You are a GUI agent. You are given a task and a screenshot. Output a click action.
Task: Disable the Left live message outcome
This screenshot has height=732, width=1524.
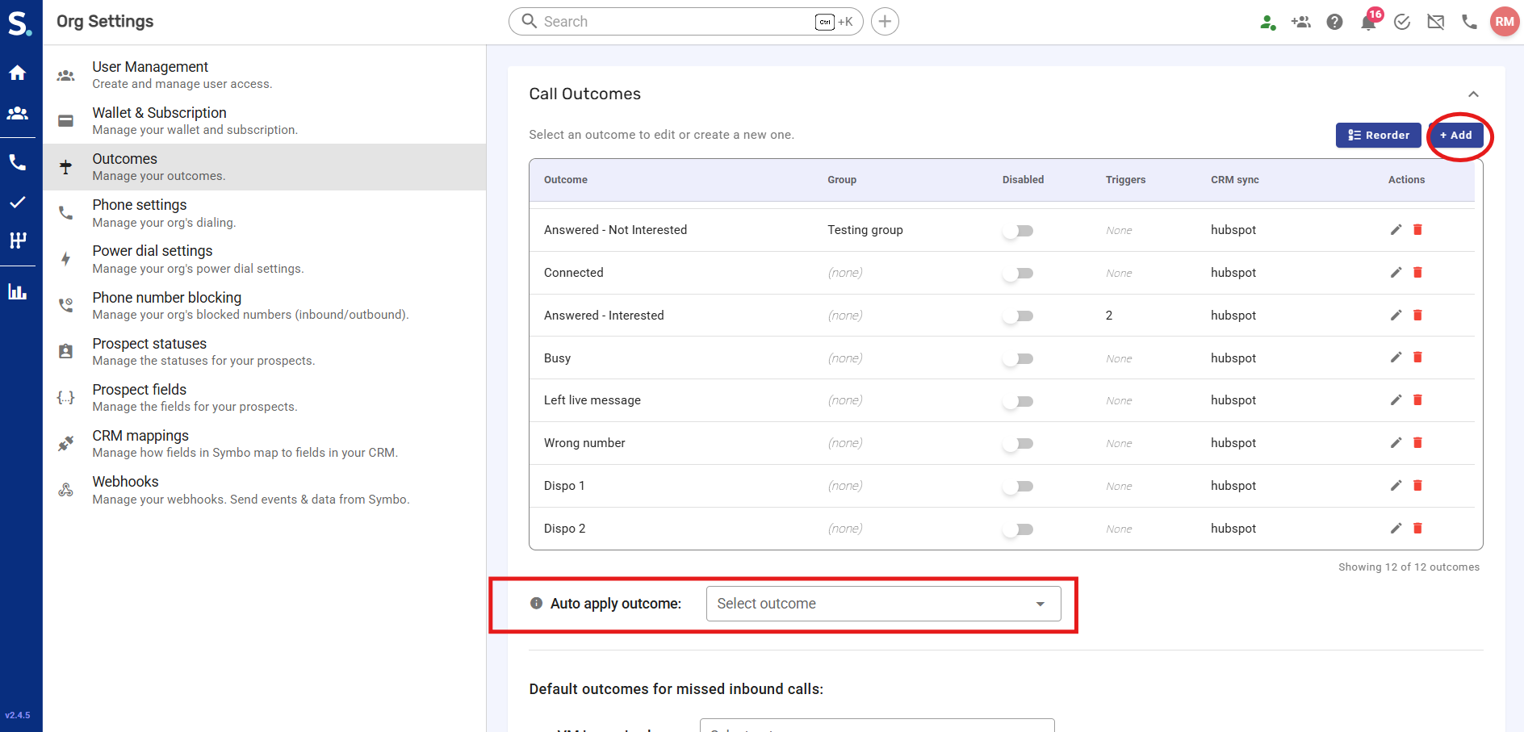coord(1018,401)
